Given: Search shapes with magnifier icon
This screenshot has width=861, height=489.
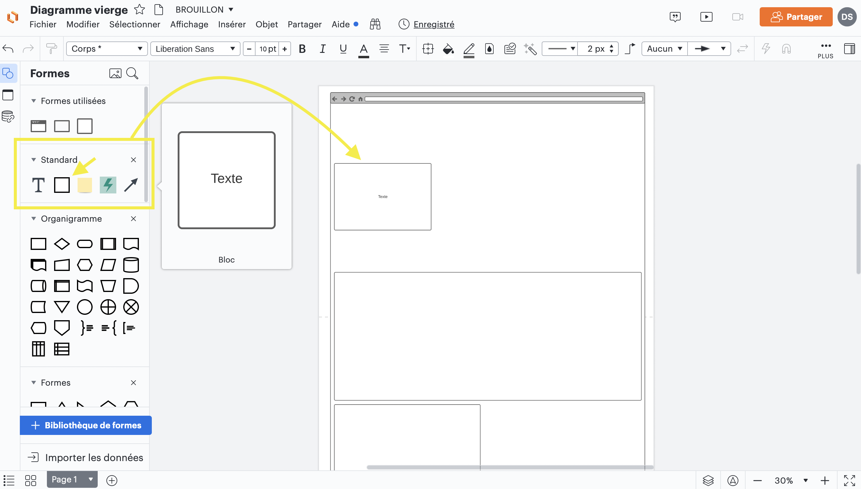Looking at the screenshot, I should point(132,73).
